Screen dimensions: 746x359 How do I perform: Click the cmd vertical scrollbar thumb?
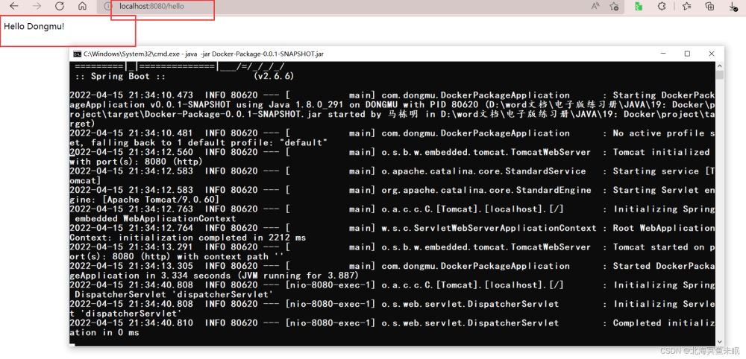pos(720,75)
